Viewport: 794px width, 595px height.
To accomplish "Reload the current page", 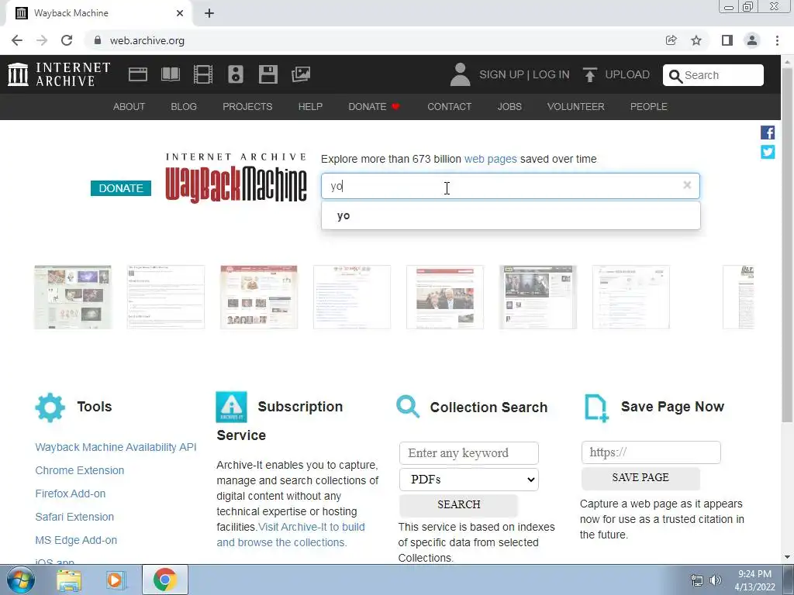I will (67, 40).
